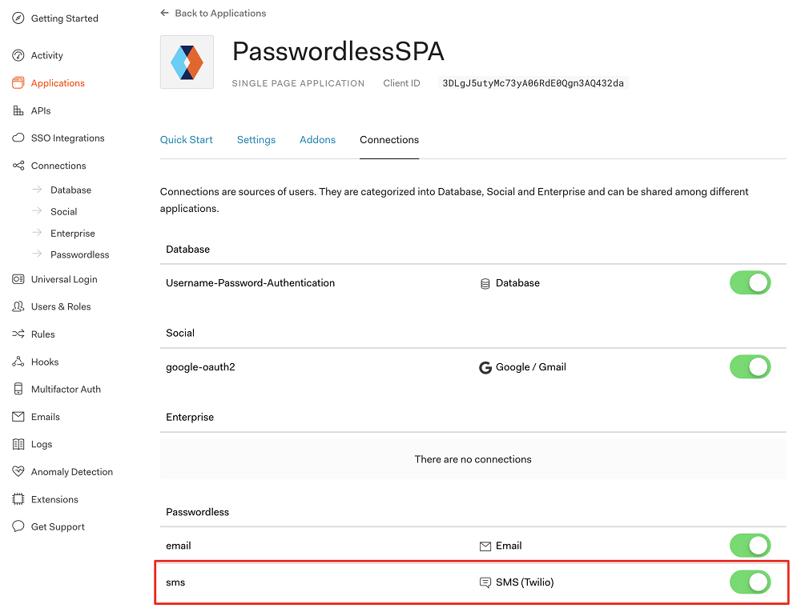Click the SSO Integrations cloud icon
The height and width of the screenshot is (616, 801).
pos(18,138)
